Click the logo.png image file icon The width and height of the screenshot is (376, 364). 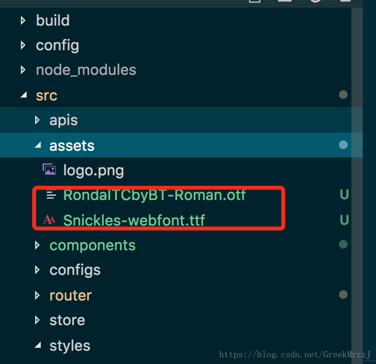pyautogui.click(x=49, y=170)
